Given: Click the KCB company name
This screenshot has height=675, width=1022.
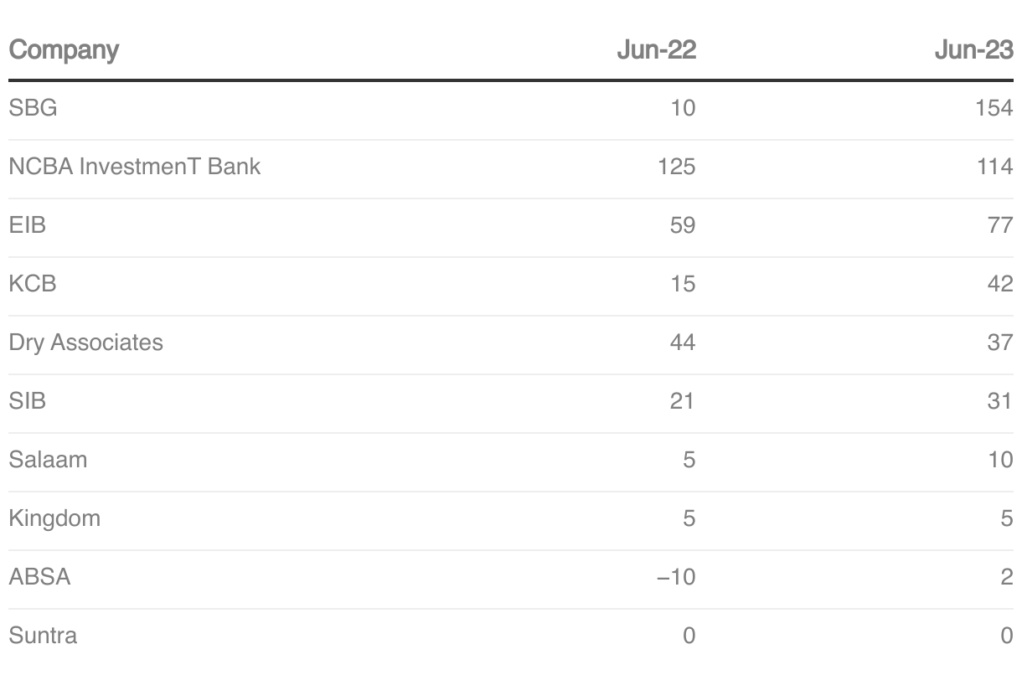Looking at the screenshot, I should pyautogui.click(x=33, y=284).
